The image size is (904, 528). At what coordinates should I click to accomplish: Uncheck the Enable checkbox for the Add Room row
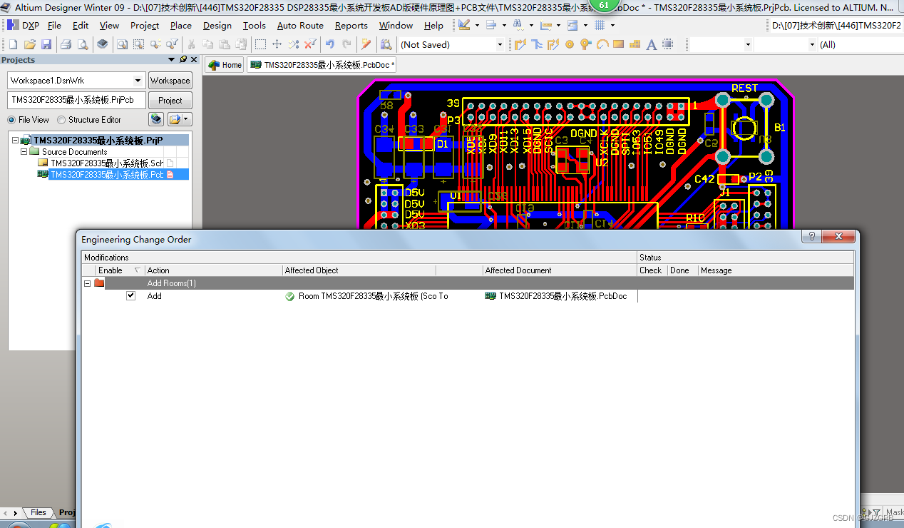point(130,295)
